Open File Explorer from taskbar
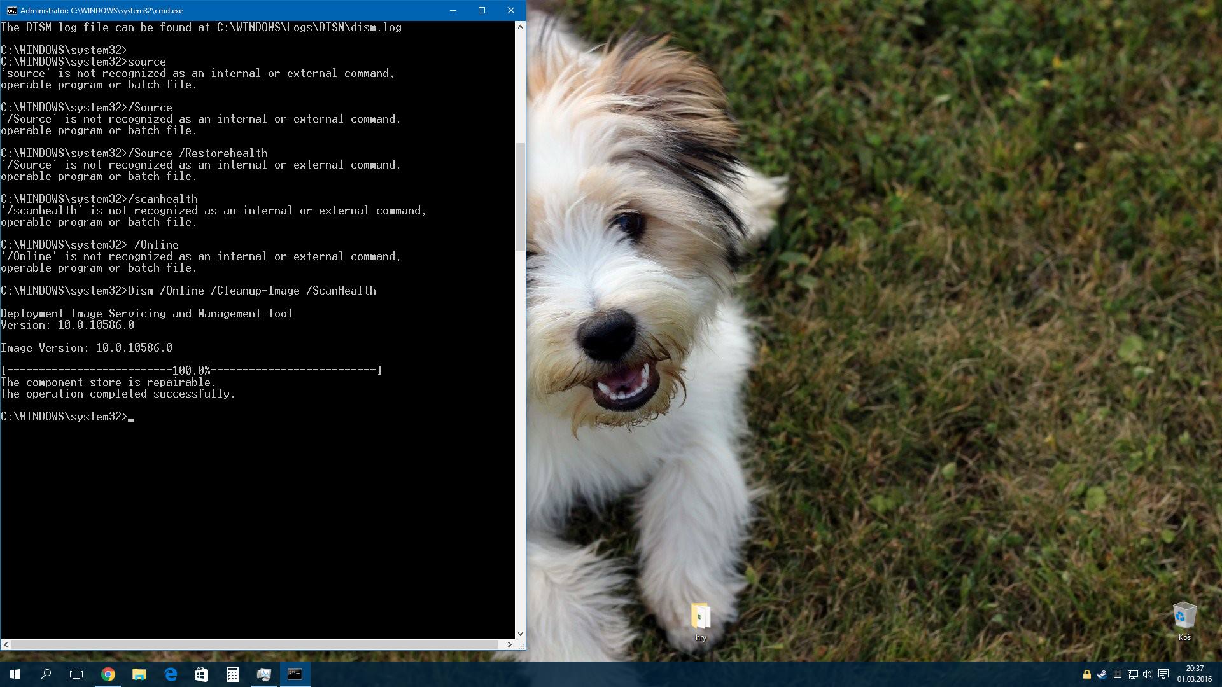The height and width of the screenshot is (687, 1222). (139, 674)
